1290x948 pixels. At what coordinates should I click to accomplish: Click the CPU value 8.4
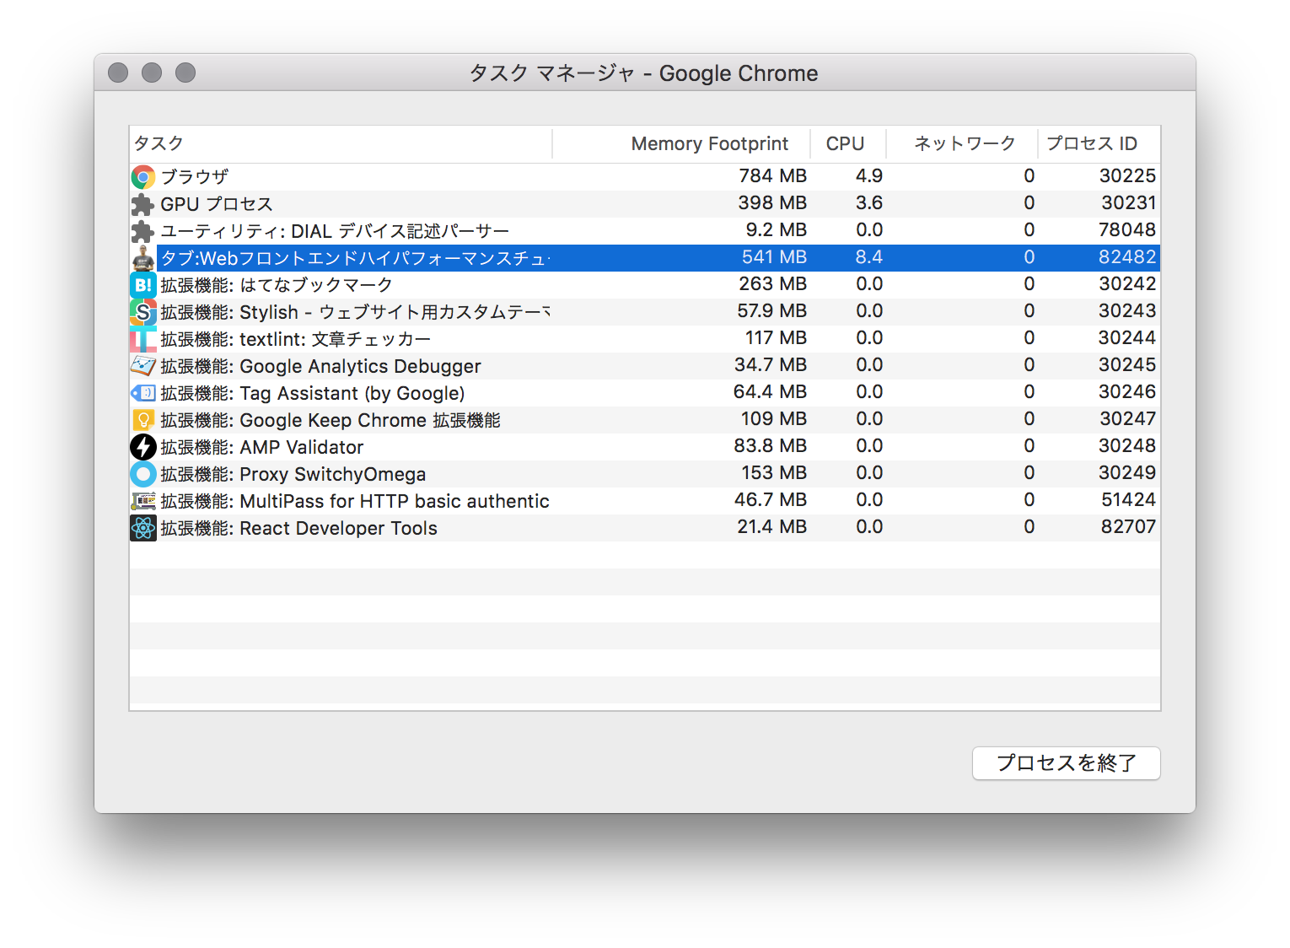(x=869, y=257)
